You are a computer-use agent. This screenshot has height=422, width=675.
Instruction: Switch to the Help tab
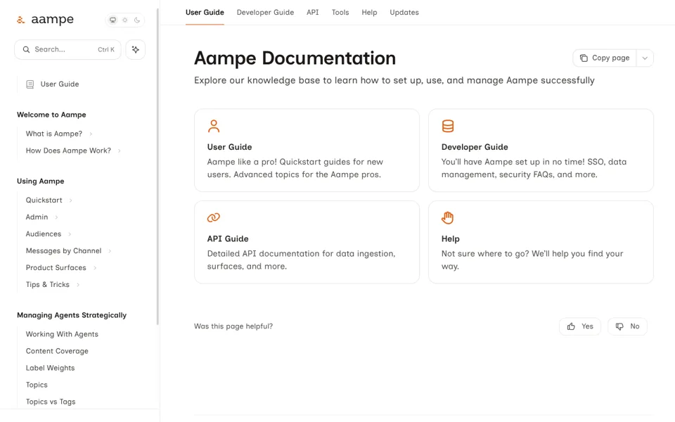(369, 13)
